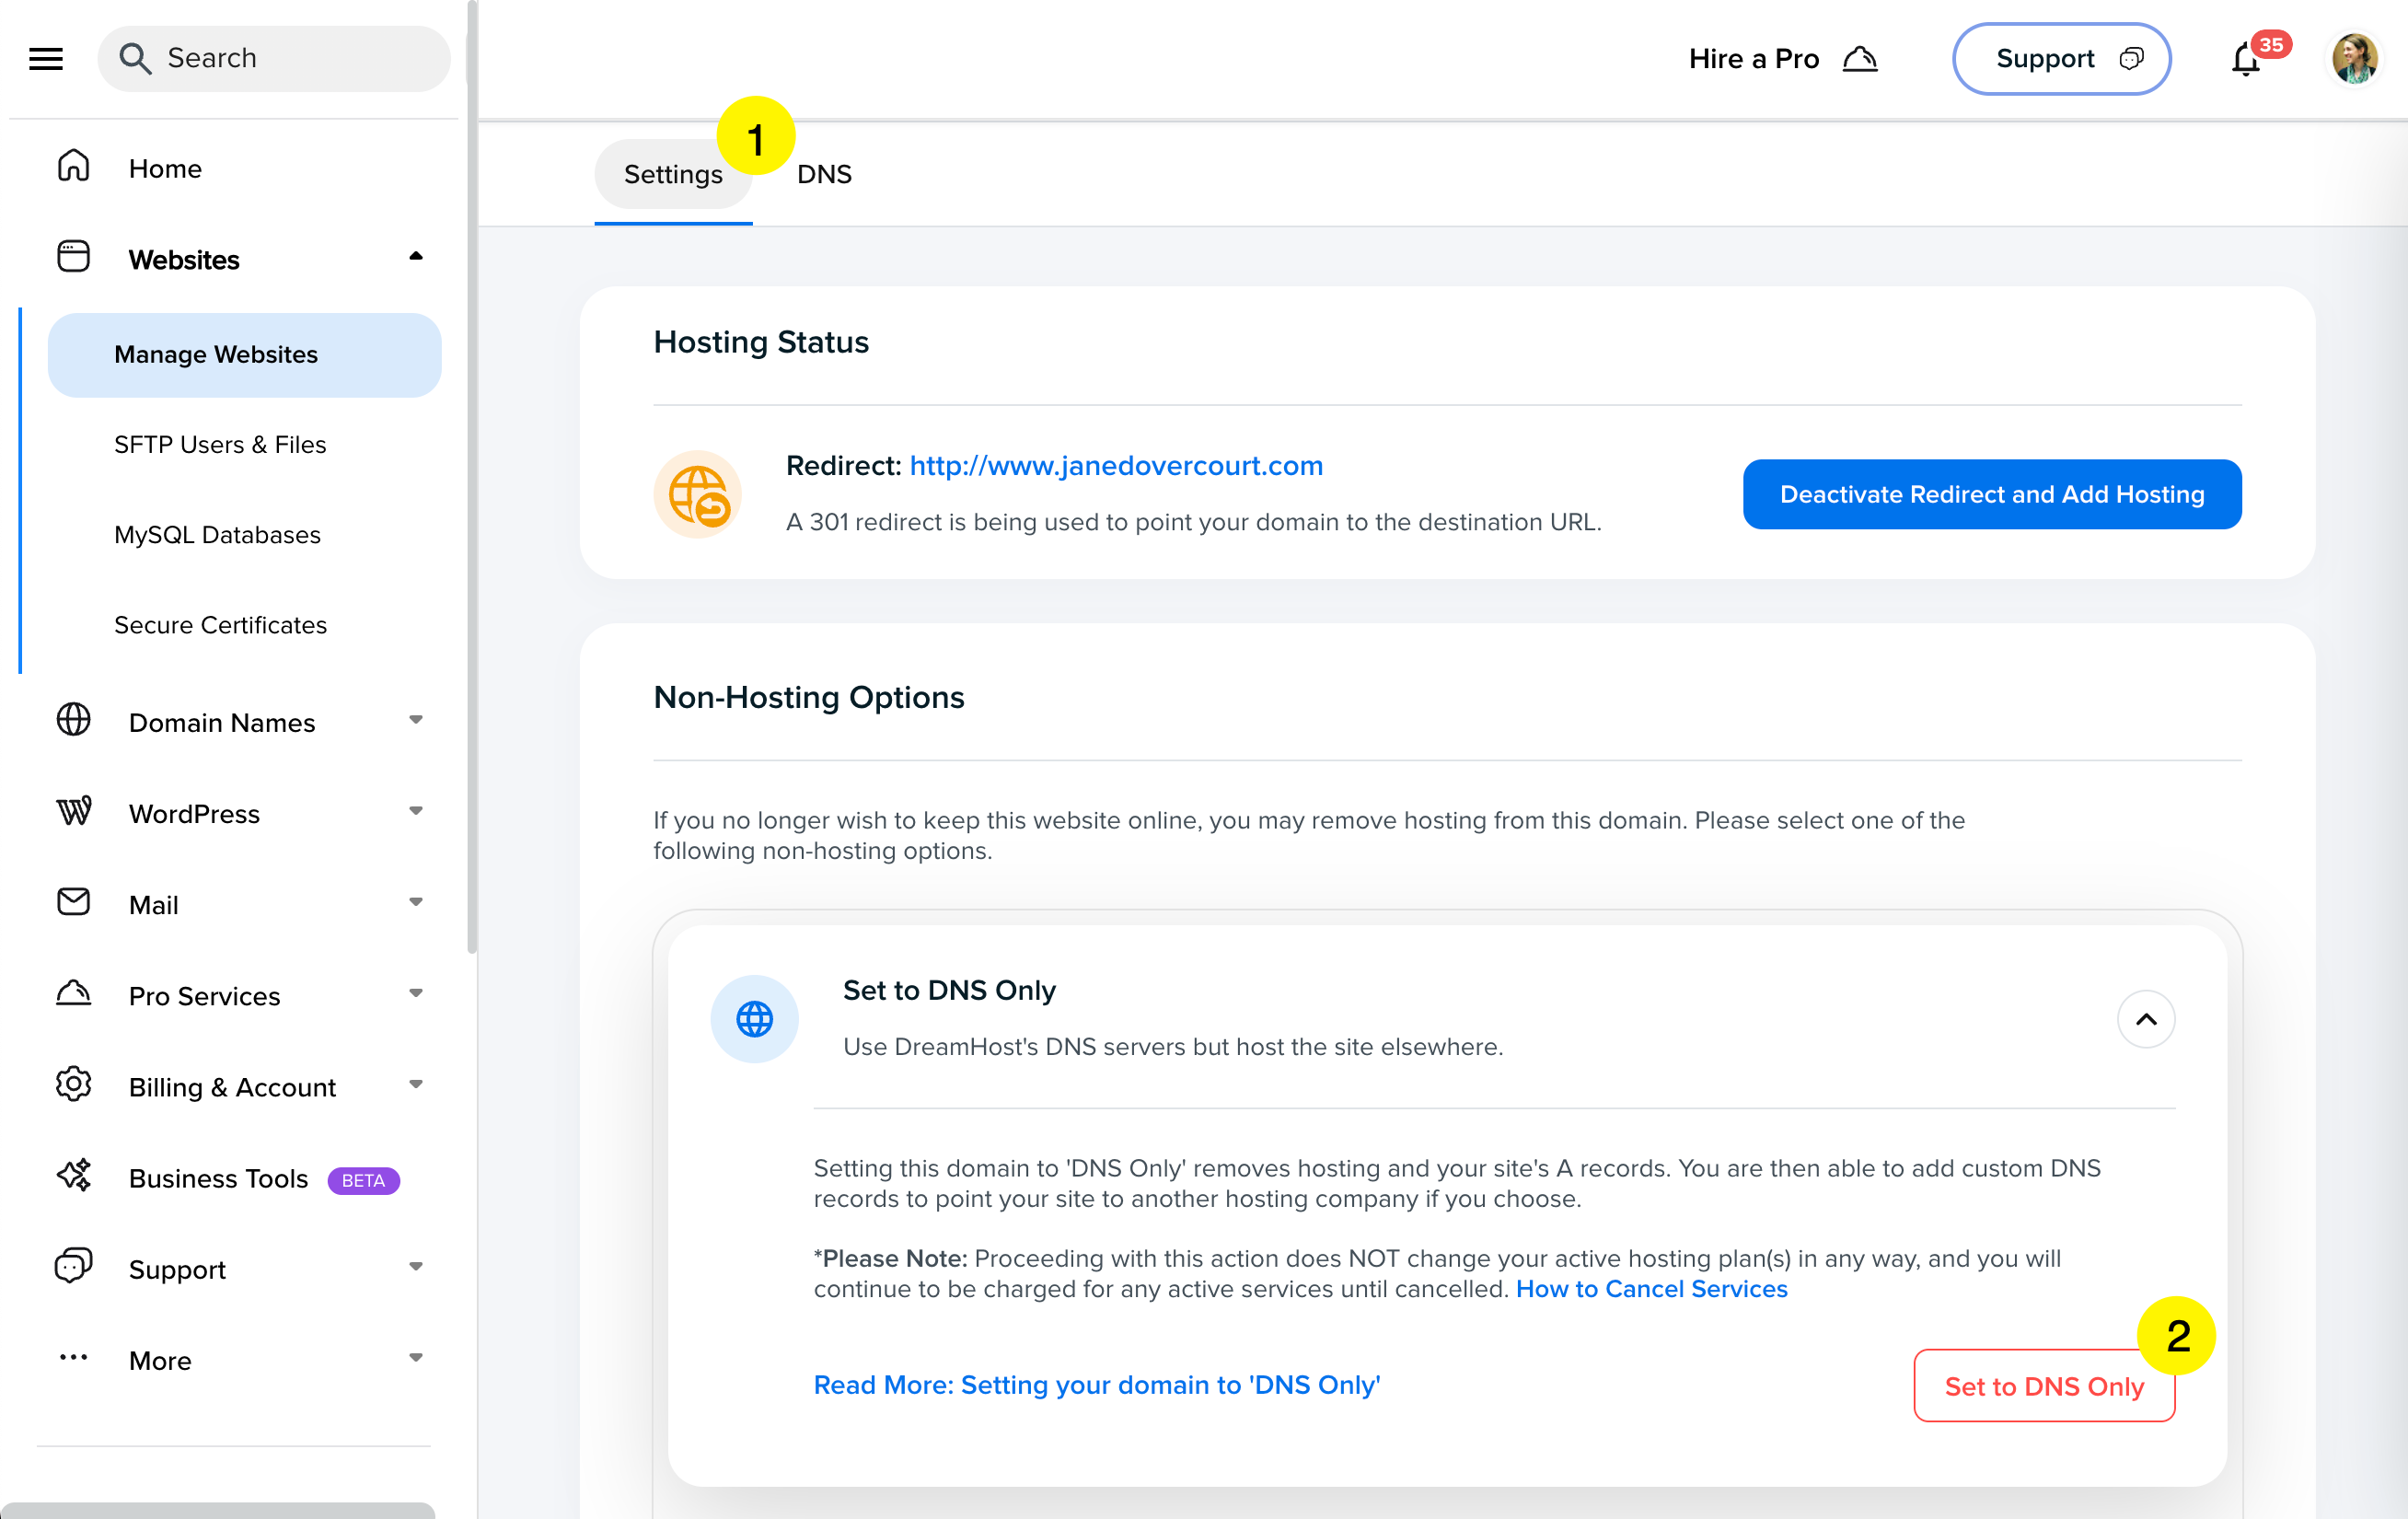This screenshot has width=2408, height=1519.
Task: Click the Billing & Account gear icon
Action: coord(73,1084)
